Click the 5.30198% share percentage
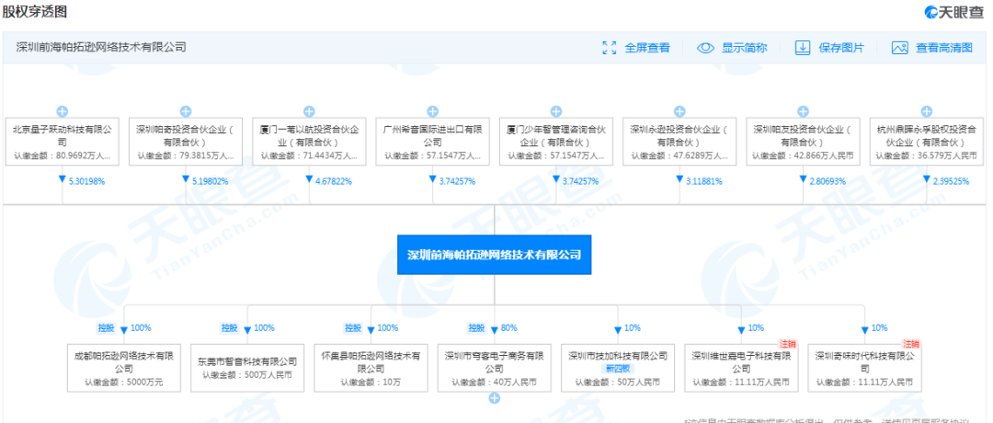The height and width of the screenshot is (423, 993). tap(86, 181)
